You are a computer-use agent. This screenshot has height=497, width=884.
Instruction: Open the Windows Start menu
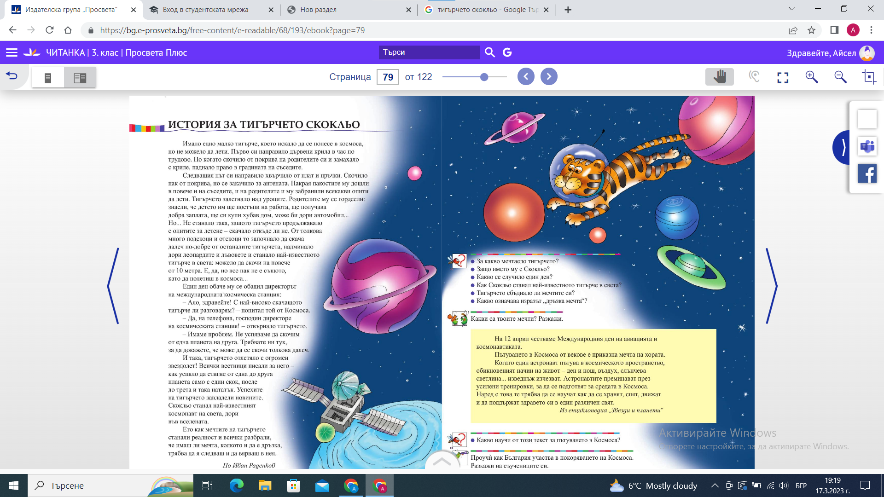click(x=14, y=485)
